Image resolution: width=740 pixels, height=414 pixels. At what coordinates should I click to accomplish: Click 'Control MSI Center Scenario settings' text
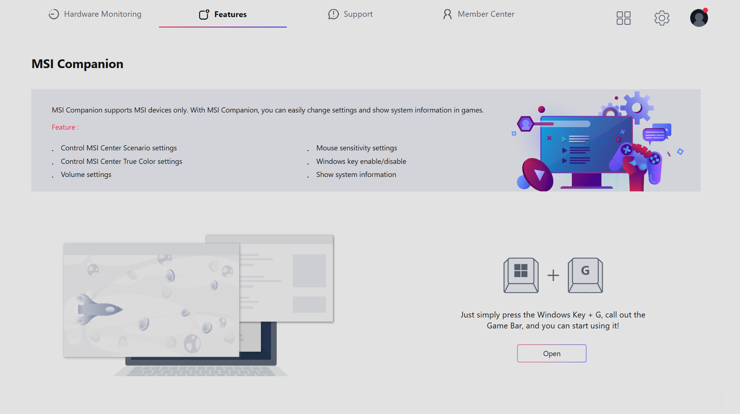click(119, 148)
